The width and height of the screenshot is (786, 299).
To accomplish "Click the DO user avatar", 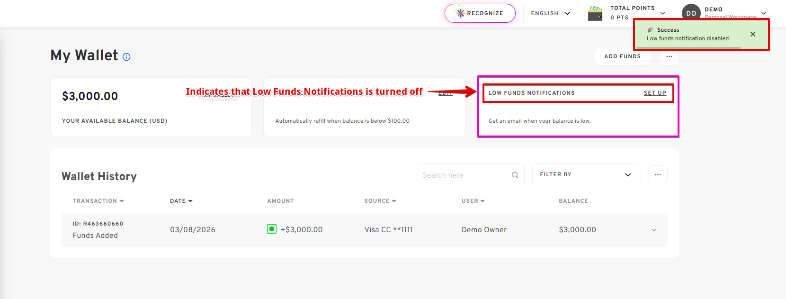I will [x=691, y=13].
